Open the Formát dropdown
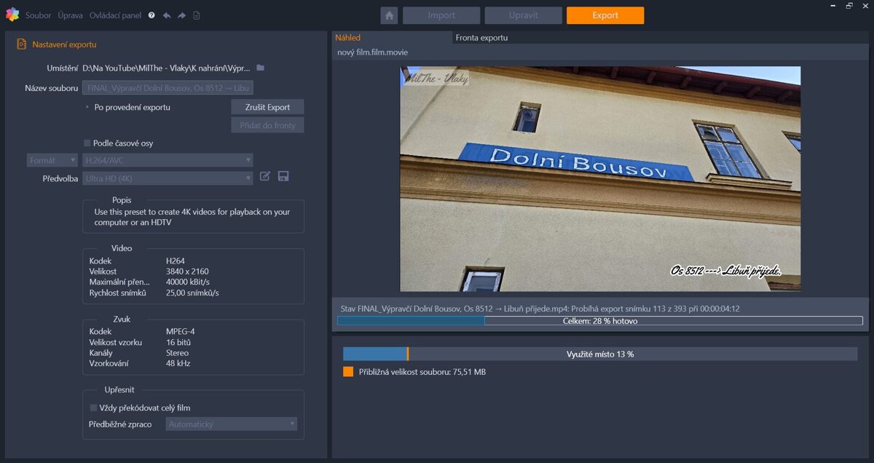Screen dimensions: 874x463 pos(52,160)
